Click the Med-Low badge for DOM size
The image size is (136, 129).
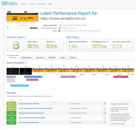pos(11,104)
